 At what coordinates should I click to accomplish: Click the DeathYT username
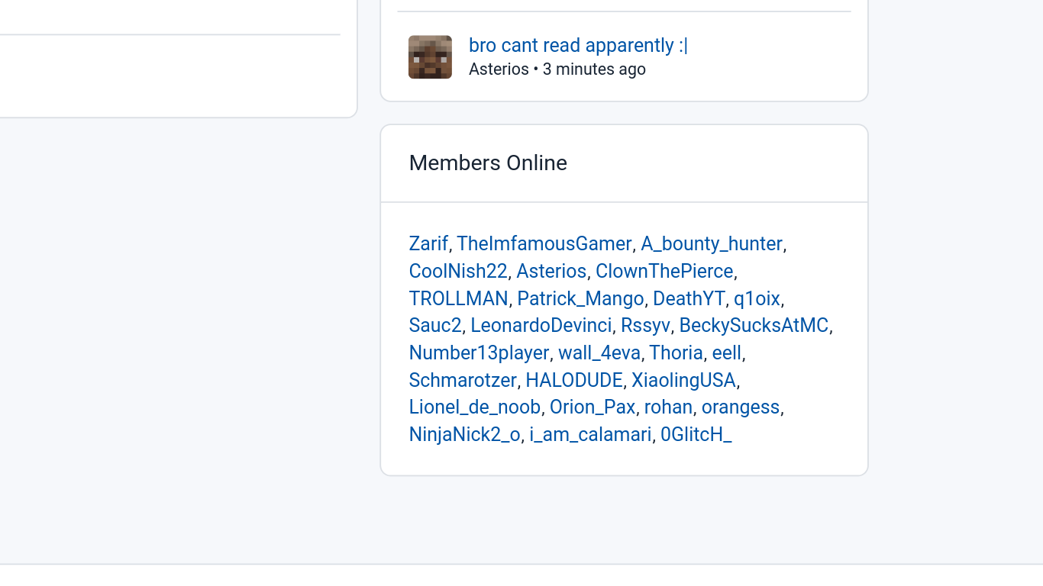pyautogui.click(x=689, y=298)
